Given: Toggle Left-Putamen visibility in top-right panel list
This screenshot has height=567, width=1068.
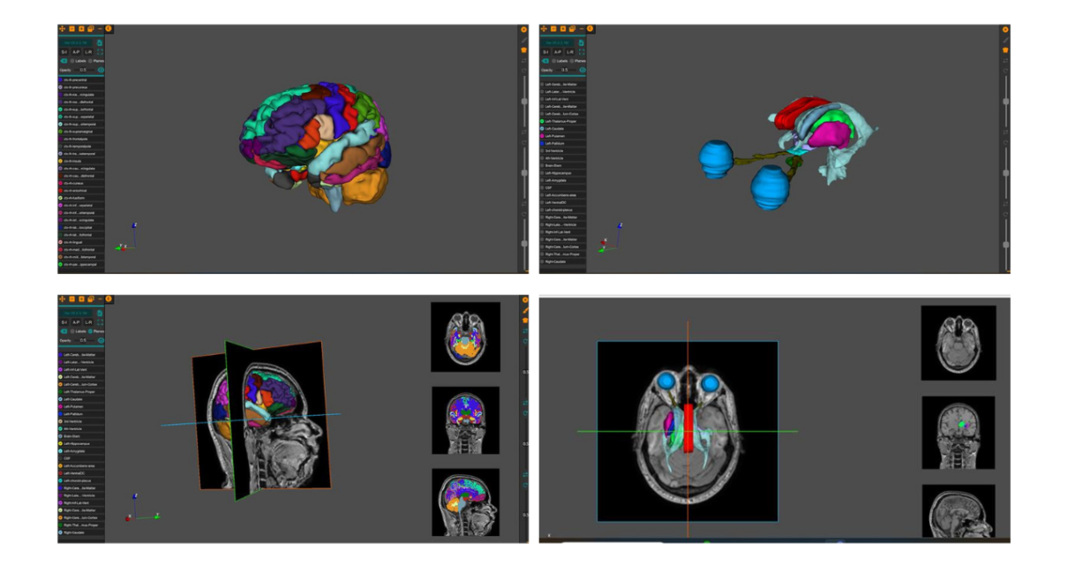Looking at the screenshot, I should click(x=543, y=136).
